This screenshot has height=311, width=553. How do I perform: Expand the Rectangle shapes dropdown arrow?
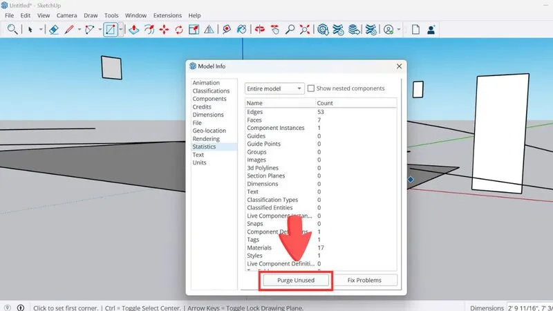click(120, 30)
